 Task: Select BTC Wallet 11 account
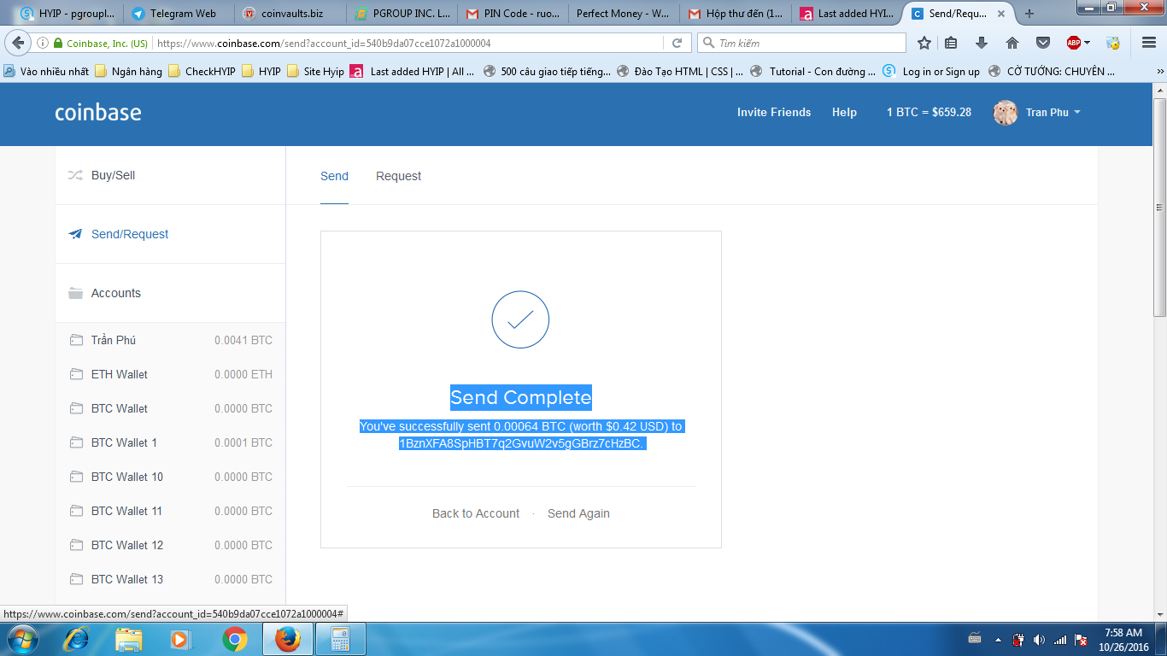coord(170,511)
